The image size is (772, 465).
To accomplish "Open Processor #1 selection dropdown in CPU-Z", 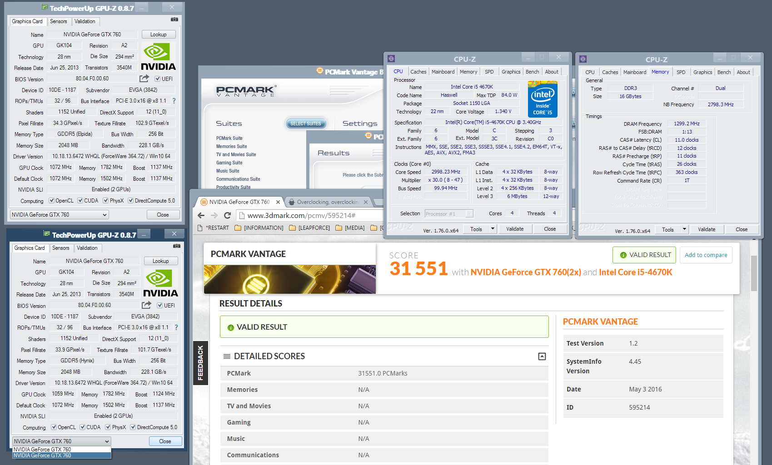I will coord(449,213).
